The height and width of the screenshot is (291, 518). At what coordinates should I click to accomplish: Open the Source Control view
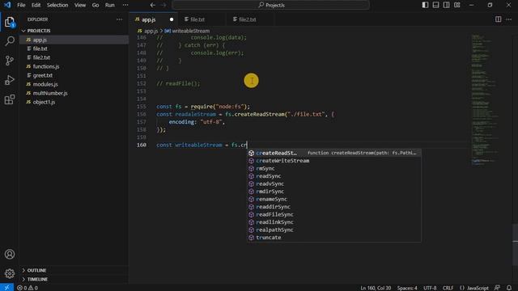coord(10,61)
